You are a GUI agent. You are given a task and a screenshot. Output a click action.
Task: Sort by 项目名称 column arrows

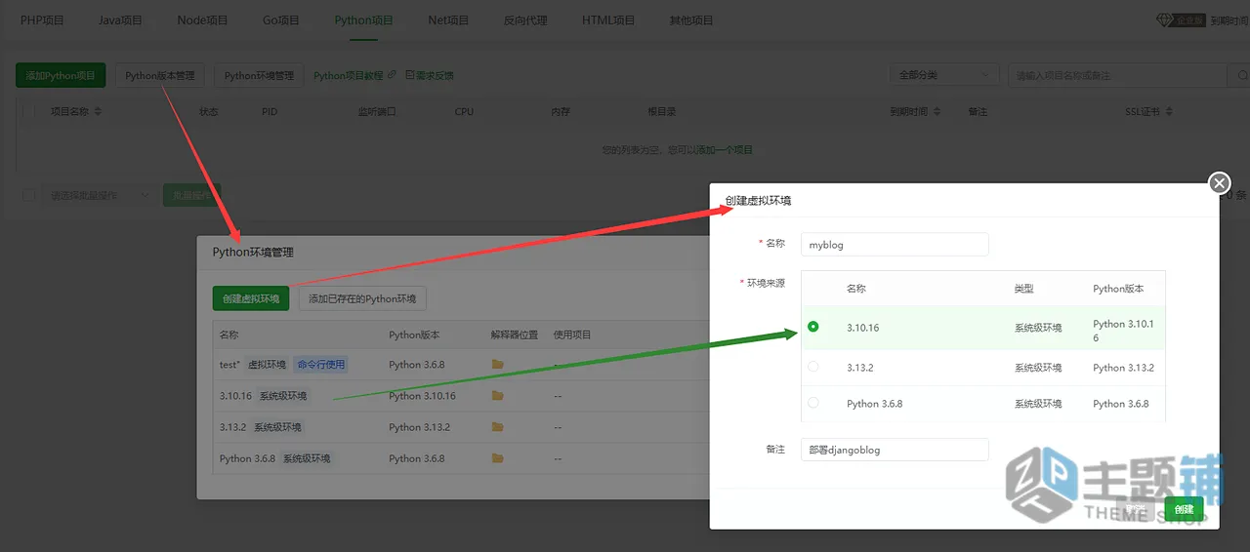pos(98,112)
